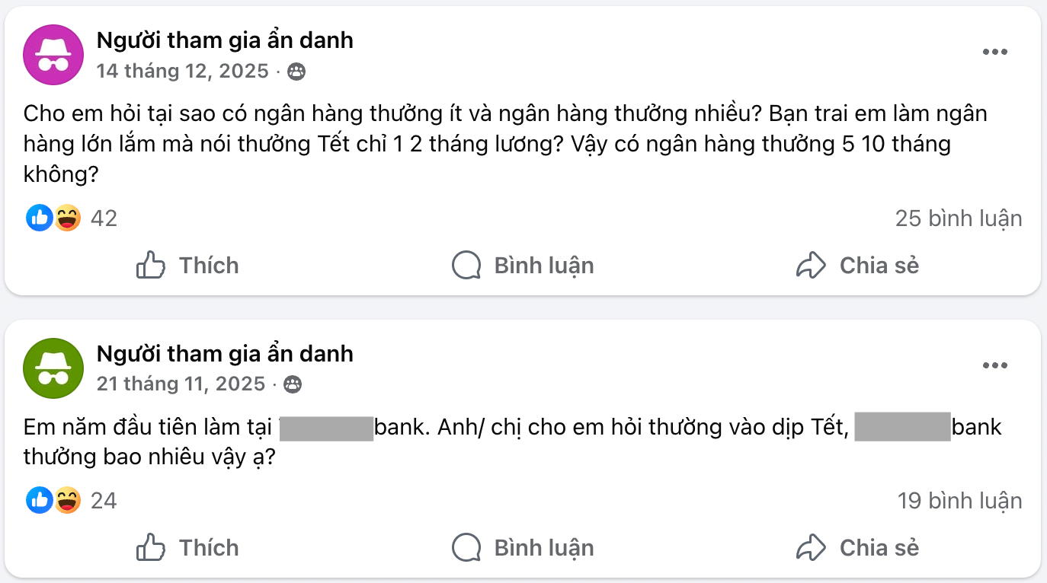Image resolution: width=1047 pixels, height=583 pixels.
Task: Click the like reaction badge on the first post
Action: coord(39,218)
